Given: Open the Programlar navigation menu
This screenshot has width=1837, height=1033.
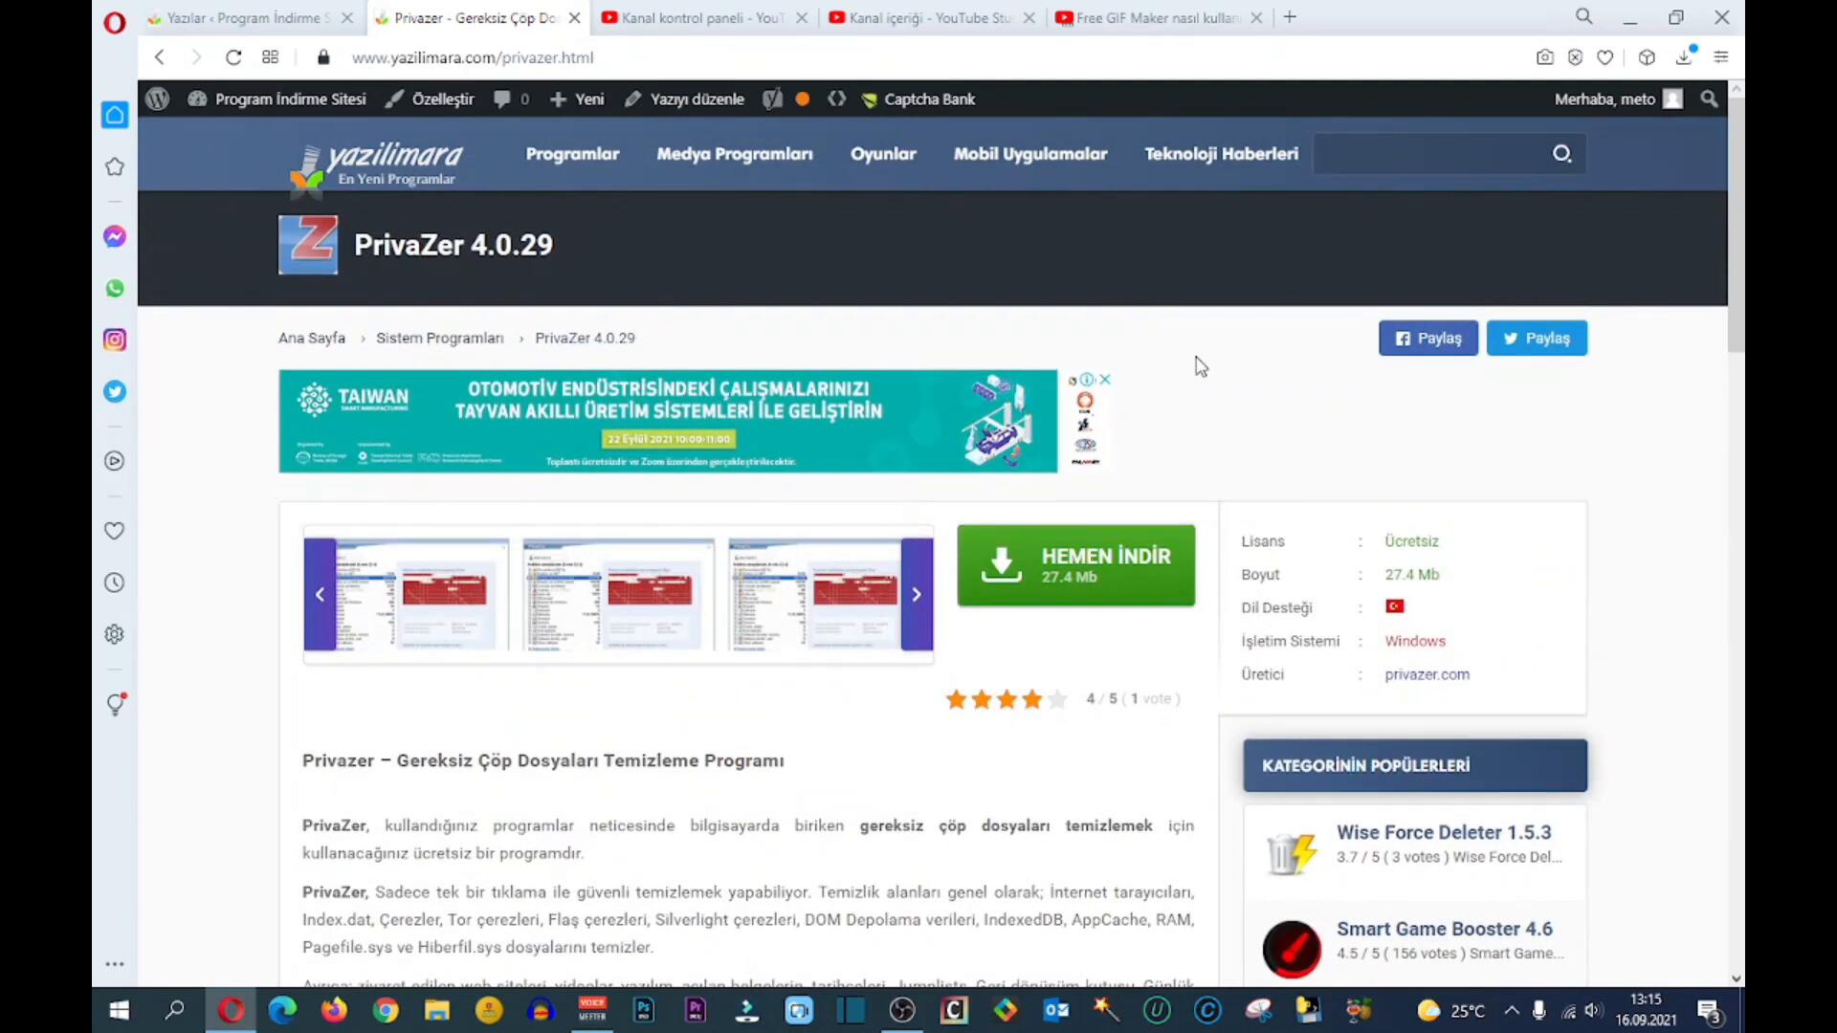Looking at the screenshot, I should [x=572, y=154].
